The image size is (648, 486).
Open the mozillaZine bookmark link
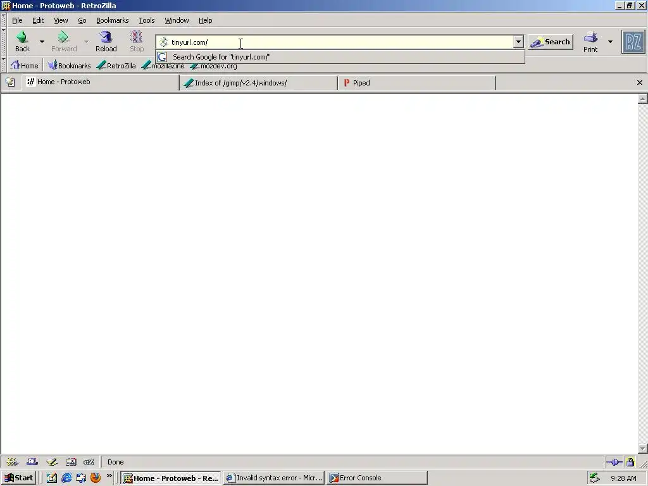point(163,66)
